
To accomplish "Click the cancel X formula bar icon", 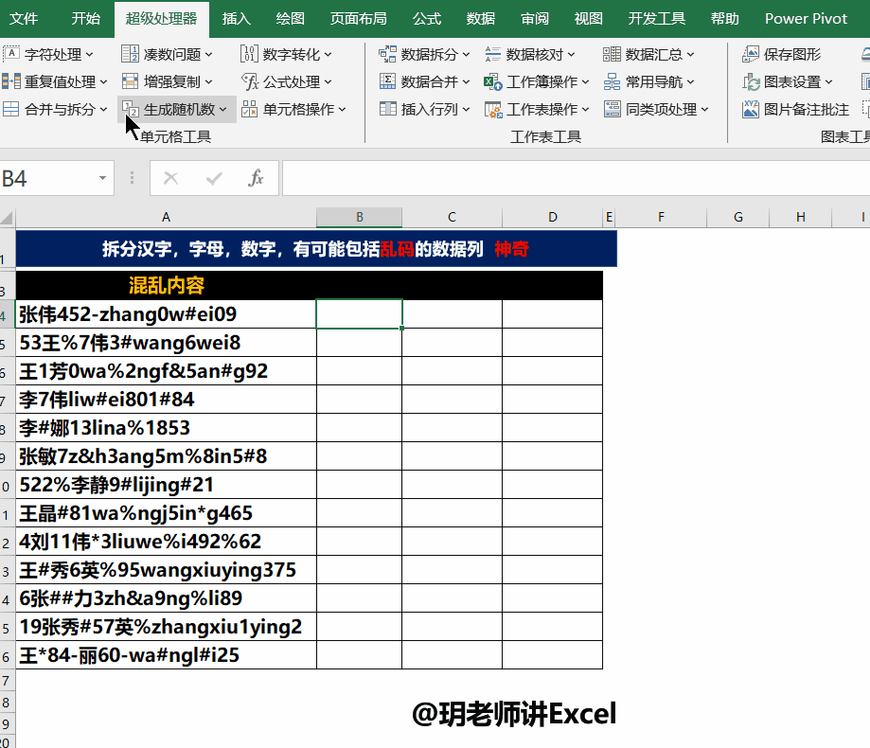I will pyautogui.click(x=171, y=178).
